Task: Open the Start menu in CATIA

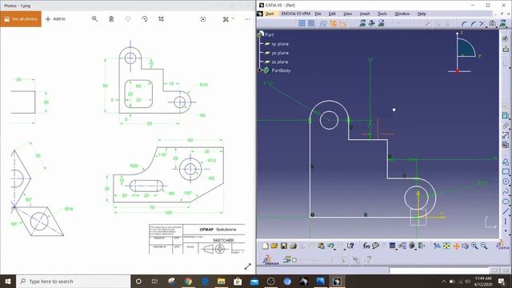Action: (270, 14)
